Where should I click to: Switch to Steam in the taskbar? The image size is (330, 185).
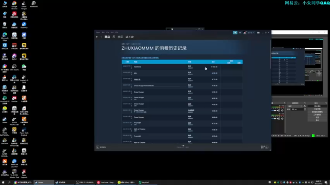44,183
